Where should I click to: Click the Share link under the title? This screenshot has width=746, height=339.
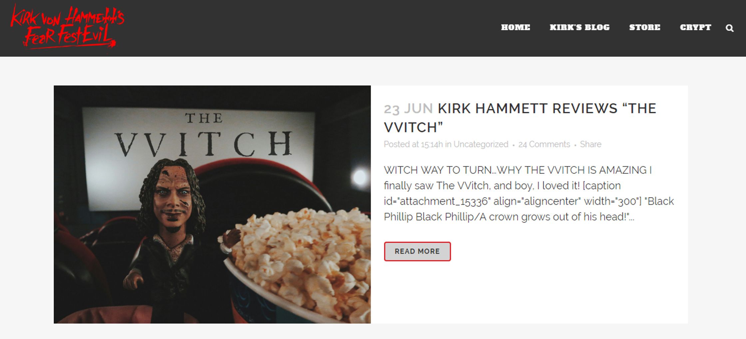(590, 144)
